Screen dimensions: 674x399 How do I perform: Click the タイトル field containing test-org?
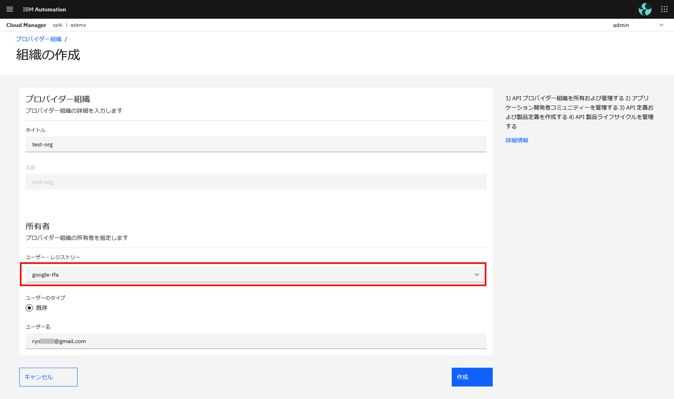point(256,144)
